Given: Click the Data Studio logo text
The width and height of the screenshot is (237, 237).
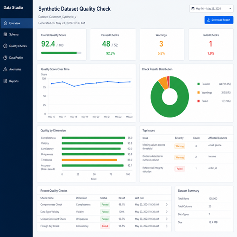Looking at the screenshot, I should point(13,7).
